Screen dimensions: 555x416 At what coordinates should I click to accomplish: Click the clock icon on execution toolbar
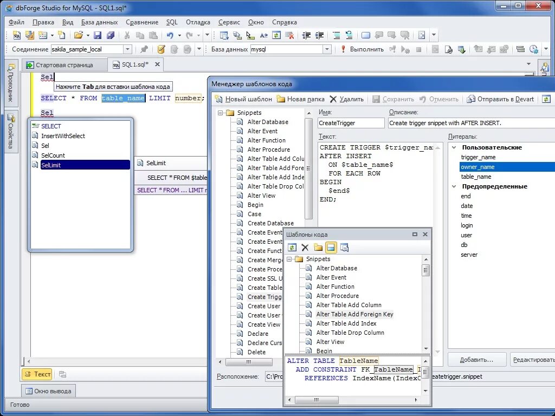click(x=534, y=49)
